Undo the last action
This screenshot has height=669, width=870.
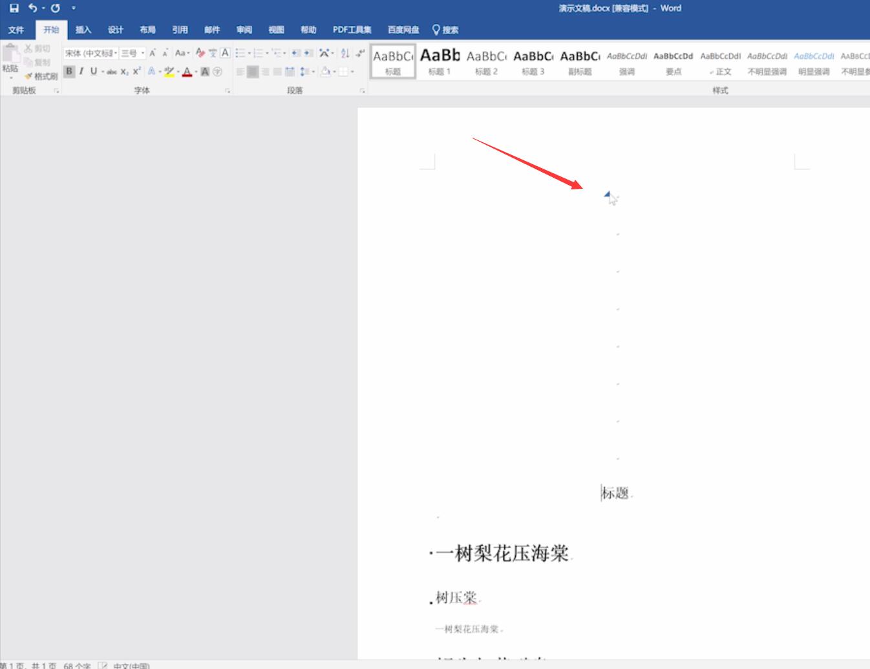pos(32,8)
